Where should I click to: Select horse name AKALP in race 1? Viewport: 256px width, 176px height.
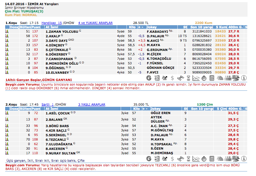coord(53,36)
